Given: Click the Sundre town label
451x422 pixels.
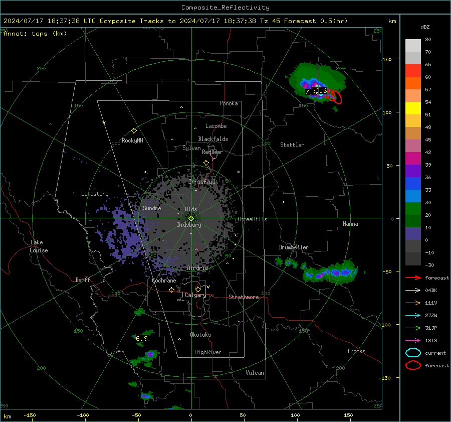Looking at the screenshot, I should (152, 208).
